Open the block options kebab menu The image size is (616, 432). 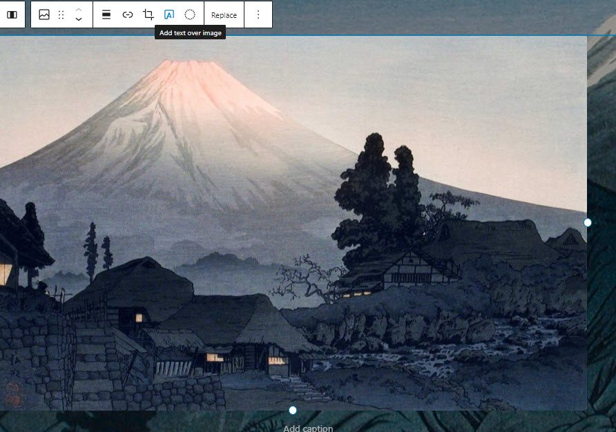258,14
